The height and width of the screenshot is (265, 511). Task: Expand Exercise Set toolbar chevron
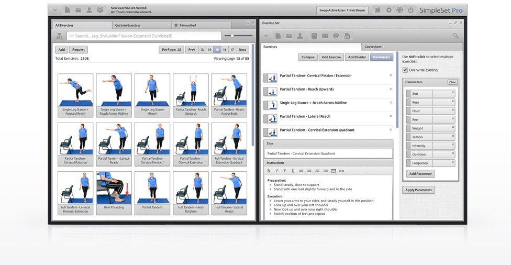(x=266, y=36)
